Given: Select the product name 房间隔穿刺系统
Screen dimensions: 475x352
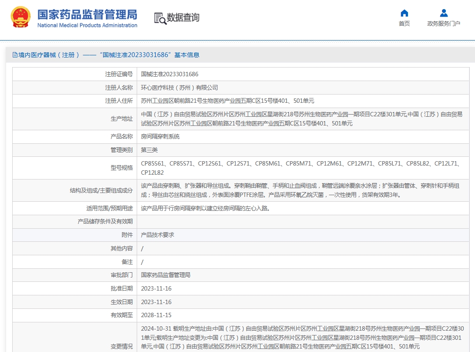Looking at the screenshot, I should click(160, 136).
